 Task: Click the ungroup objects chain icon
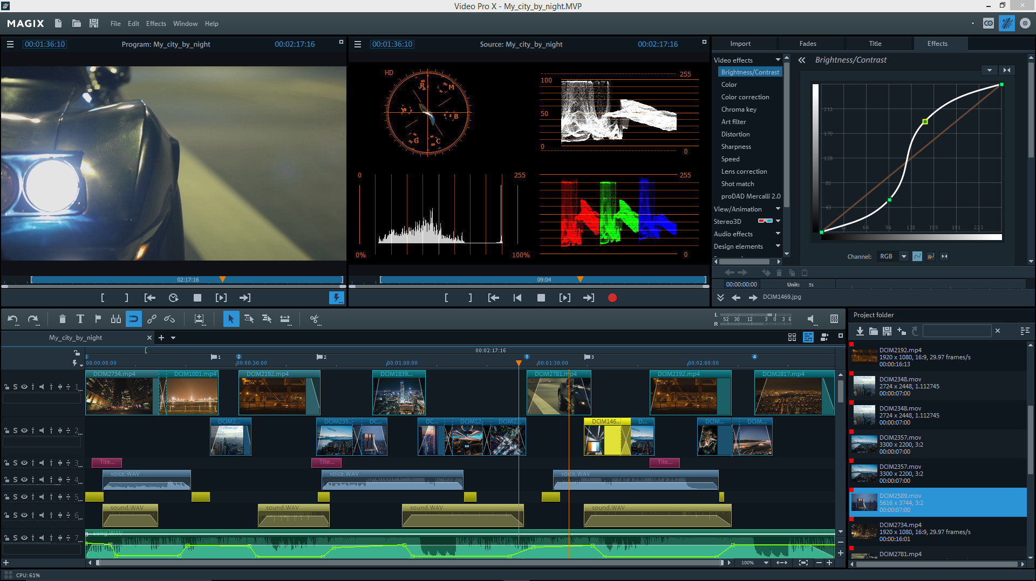click(x=168, y=319)
